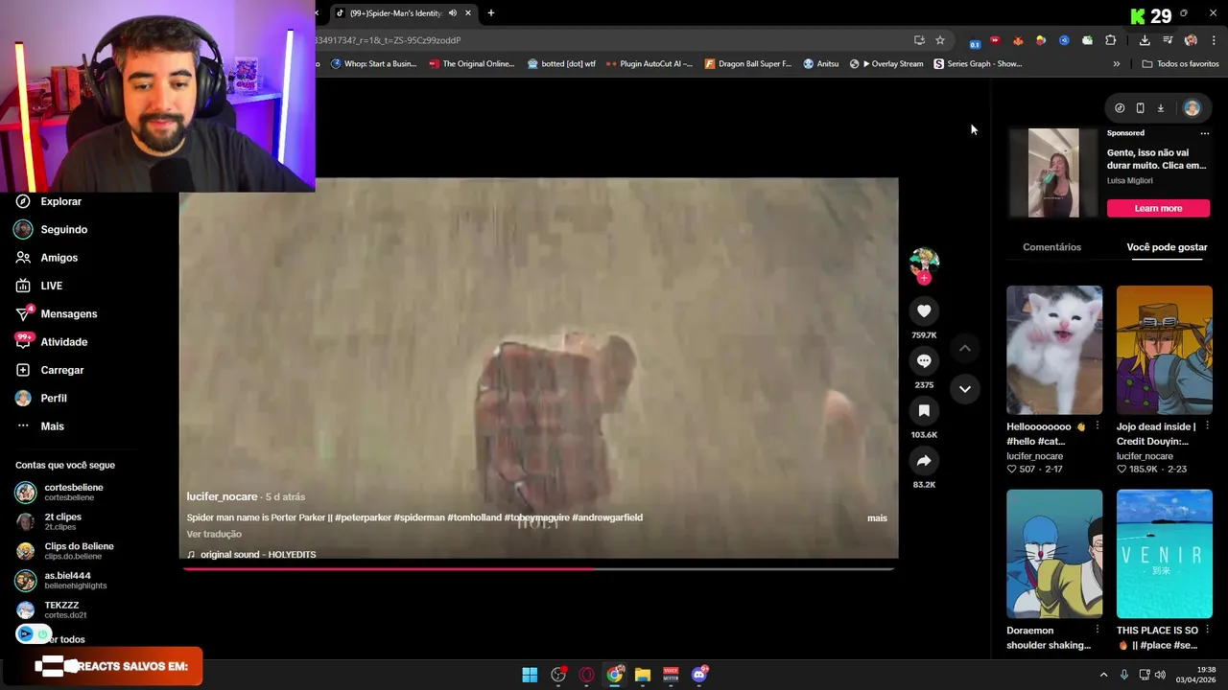1228x690 pixels.
Task: Open File Explorer from the taskbar
Action: (643, 675)
